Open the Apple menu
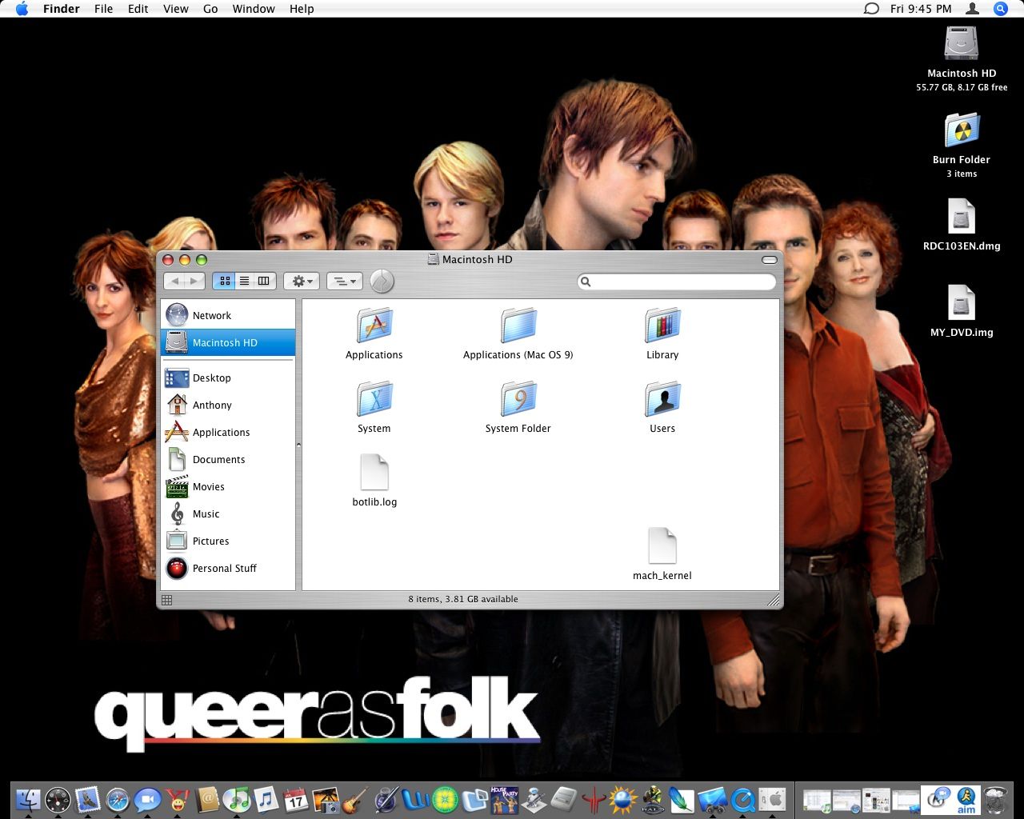Viewport: 1024px width, 819px height. click(x=22, y=9)
